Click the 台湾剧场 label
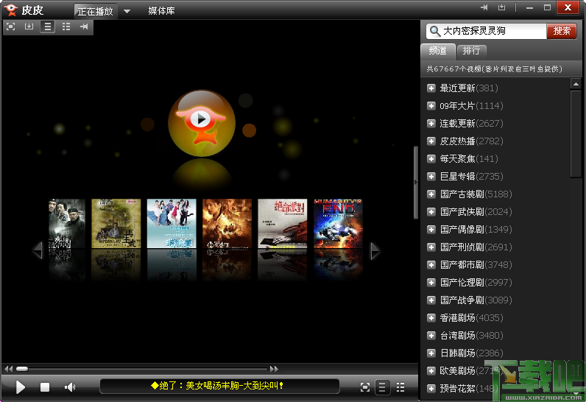 pyautogui.click(x=457, y=336)
